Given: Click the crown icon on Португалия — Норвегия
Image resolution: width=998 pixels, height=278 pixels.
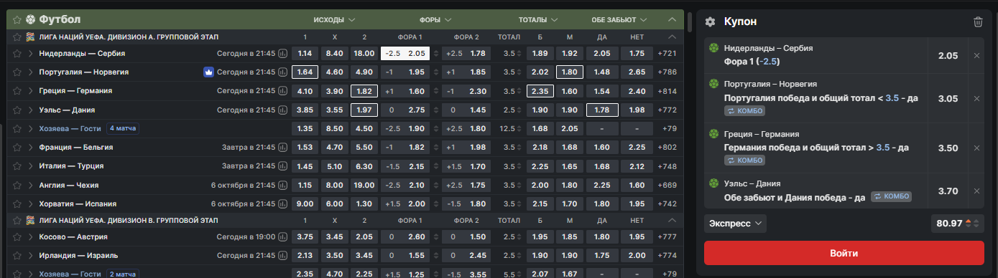Looking at the screenshot, I should (209, 72).
